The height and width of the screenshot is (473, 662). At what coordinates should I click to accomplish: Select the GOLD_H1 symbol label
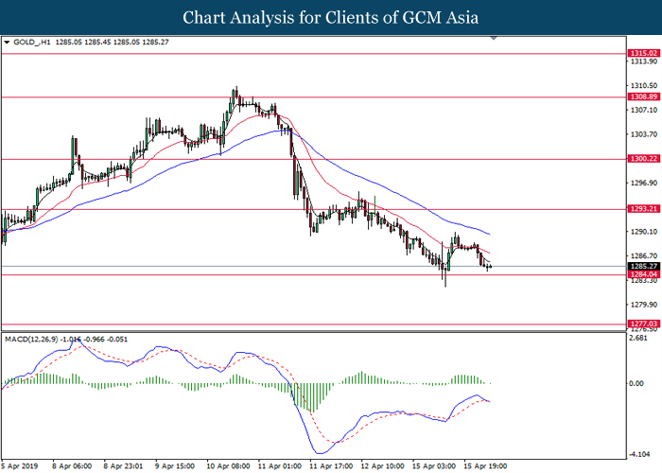point(32,43)
